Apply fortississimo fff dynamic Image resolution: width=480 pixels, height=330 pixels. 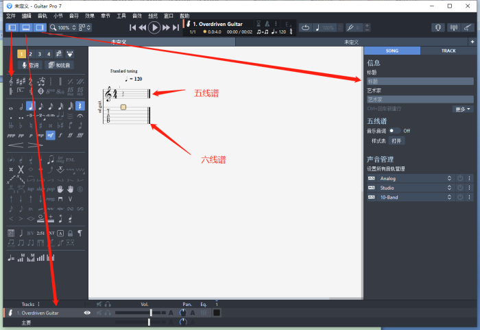(80, 135)
